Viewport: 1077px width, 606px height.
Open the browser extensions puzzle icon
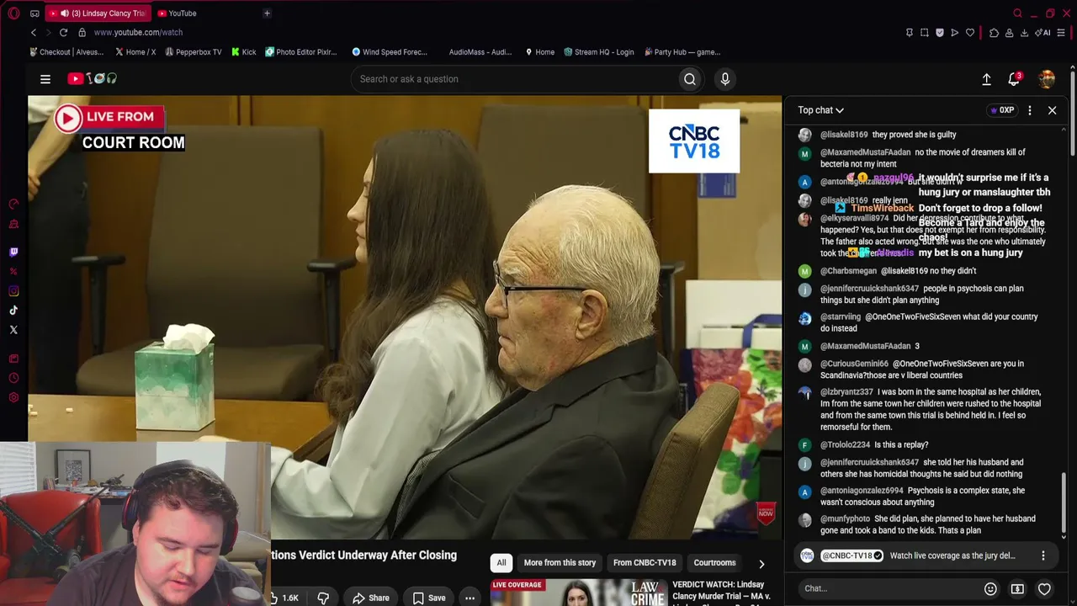click(994, 33)
